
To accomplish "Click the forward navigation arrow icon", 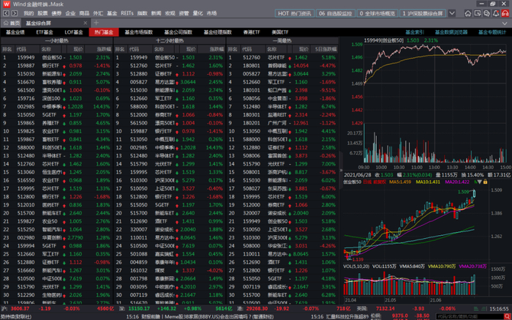I will click(x=15, y=13).
